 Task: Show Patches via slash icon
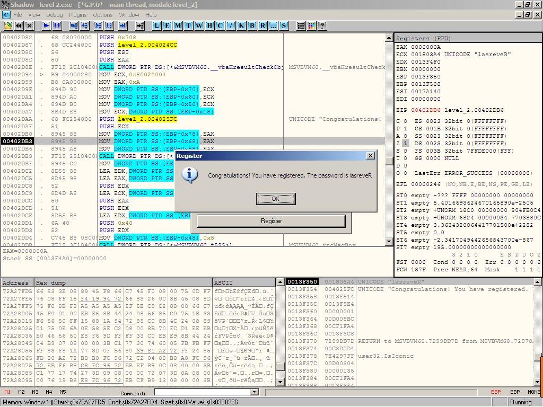click(231, 25)
